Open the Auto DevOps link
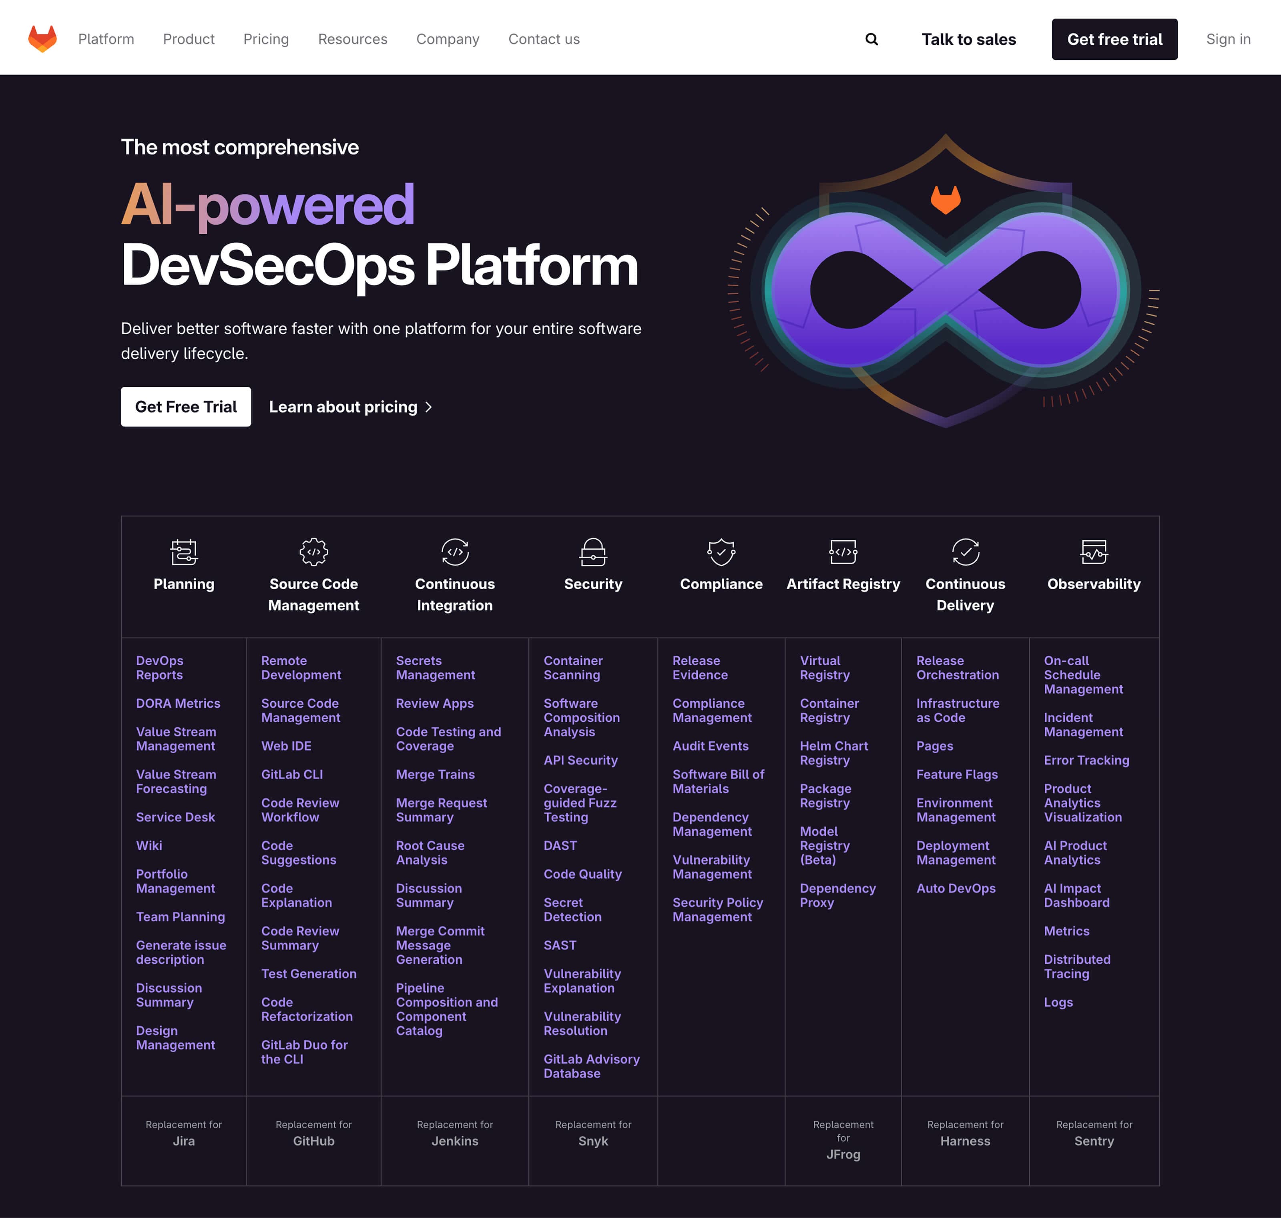1281x1218 pixels. point(956,888)
